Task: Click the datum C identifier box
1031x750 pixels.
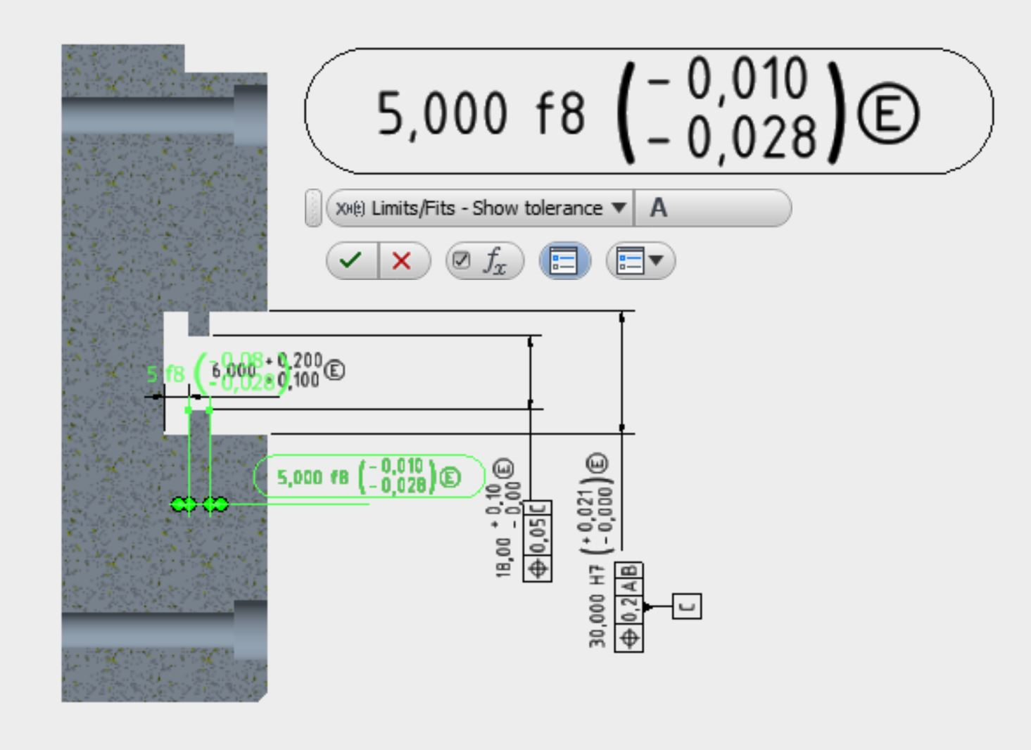Action: pyautogui.click(x=687, y=606)
